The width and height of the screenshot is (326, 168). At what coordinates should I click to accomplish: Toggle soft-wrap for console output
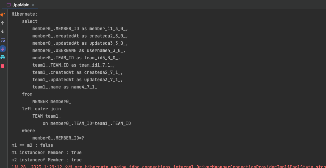click(3, 40)
